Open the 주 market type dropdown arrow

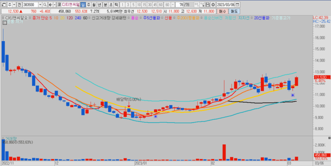pos(14,5)
